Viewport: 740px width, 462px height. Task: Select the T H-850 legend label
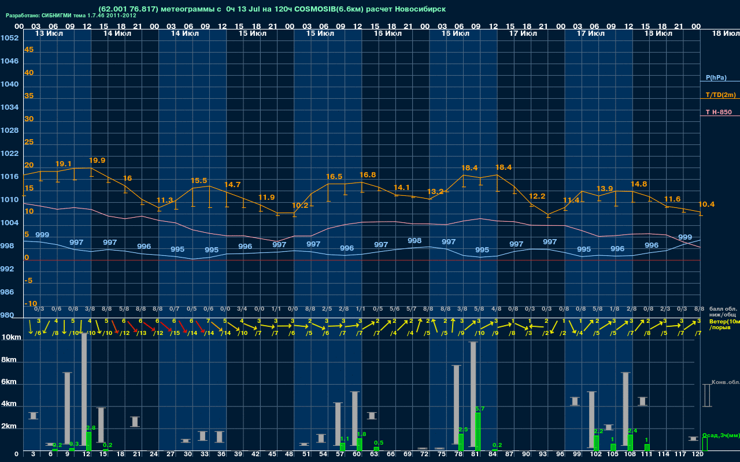(719, 112)
